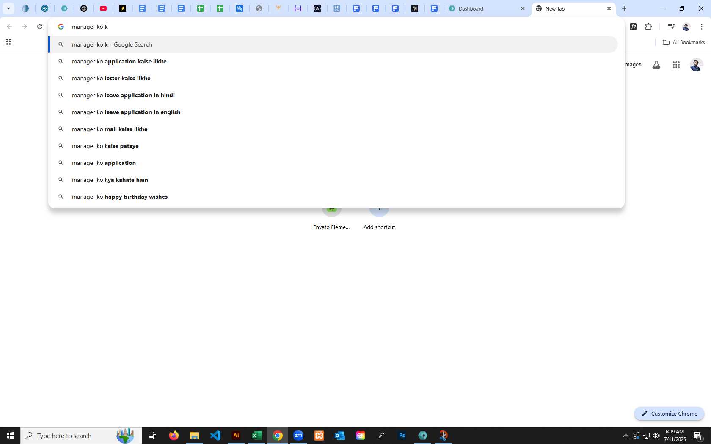
Task: Switch to the black lightning-bolt pinned tab
Action: coord(123,8)
